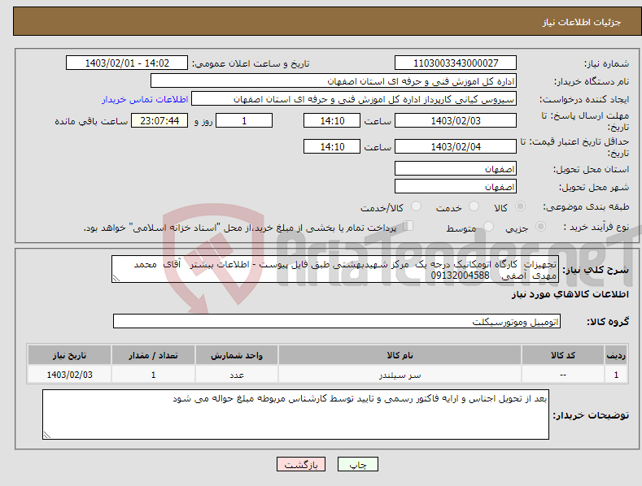Select the کالا radio button
642x486 pixels.
[x=520, y=206]
